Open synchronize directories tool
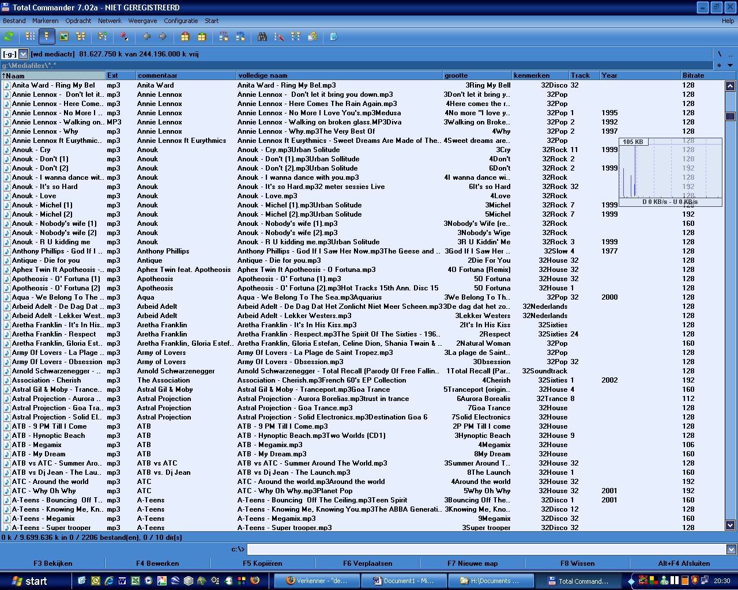The height and width of the screenshot is (590, 738). tap(296, 36)
